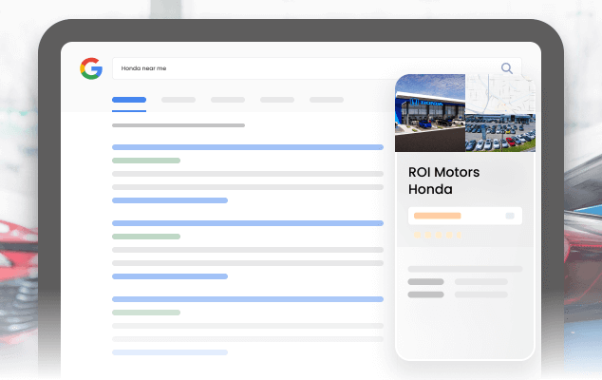The width and height of the screenshot is (602, 380).
Task: Click the star rating row
Action: point(438,235)
